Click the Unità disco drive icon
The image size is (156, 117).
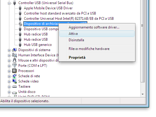(x=15, y=93)
